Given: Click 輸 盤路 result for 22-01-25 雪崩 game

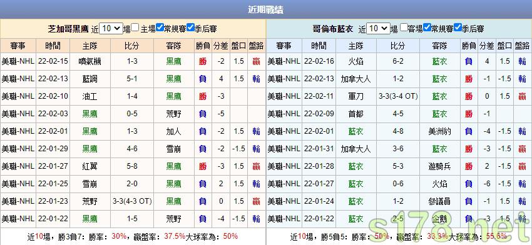Looking at the screenshot, I should 256,184.
